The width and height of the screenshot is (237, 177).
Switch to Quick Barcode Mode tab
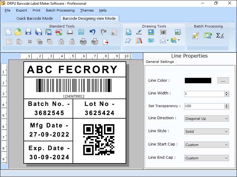pos(35,18)
